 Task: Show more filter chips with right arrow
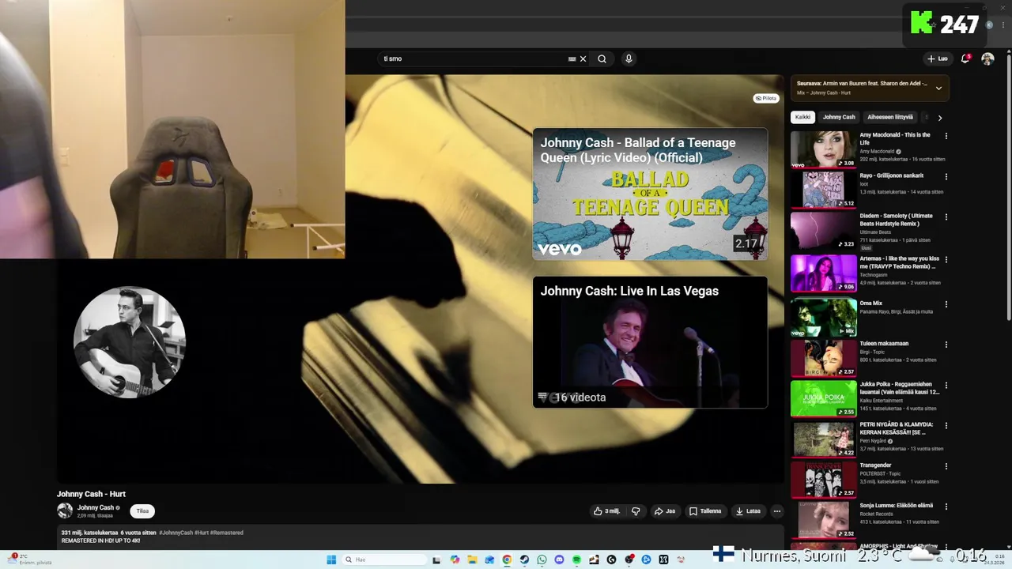click(939, 117)
